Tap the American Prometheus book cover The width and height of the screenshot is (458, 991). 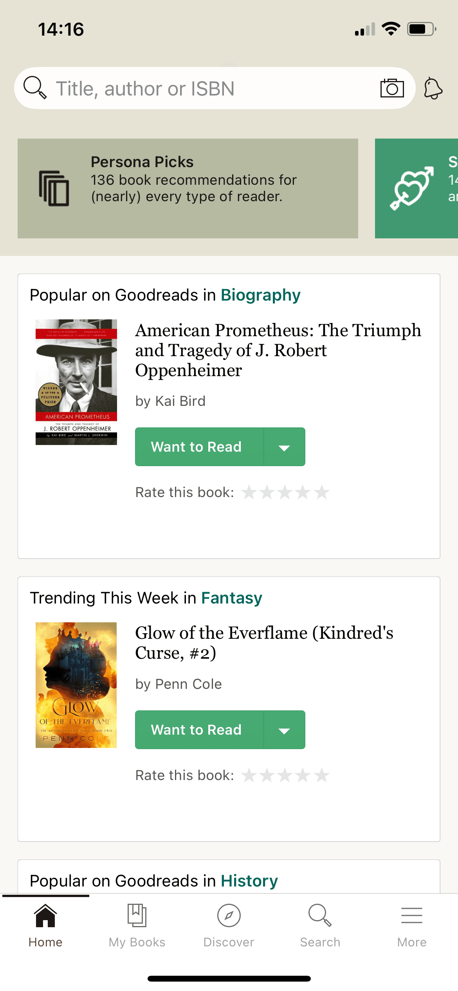pos(76,382)
